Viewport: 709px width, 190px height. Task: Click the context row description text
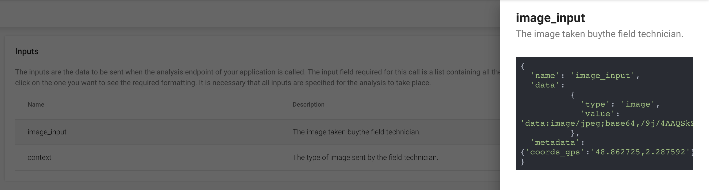365,158
